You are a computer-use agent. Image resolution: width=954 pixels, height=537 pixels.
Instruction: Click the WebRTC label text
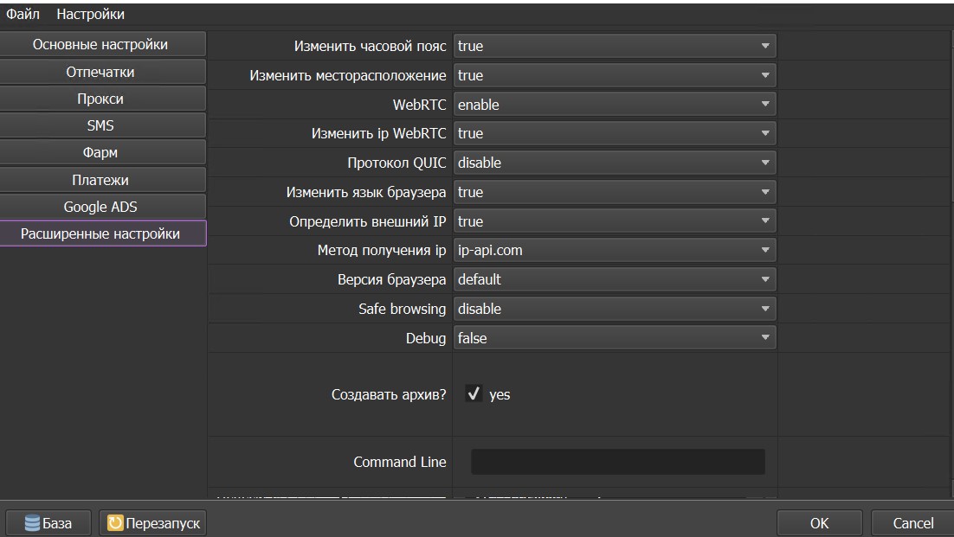pos(419,105)
